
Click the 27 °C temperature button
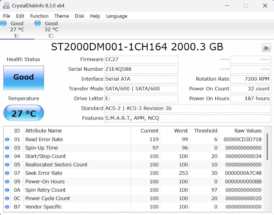pyautogui.click(x=24, y=112)
